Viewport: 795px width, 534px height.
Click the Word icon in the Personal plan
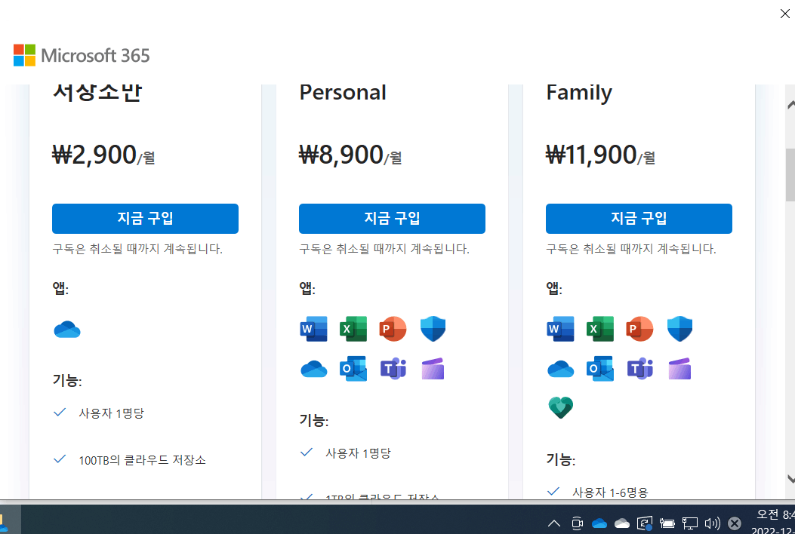(314, 329)
